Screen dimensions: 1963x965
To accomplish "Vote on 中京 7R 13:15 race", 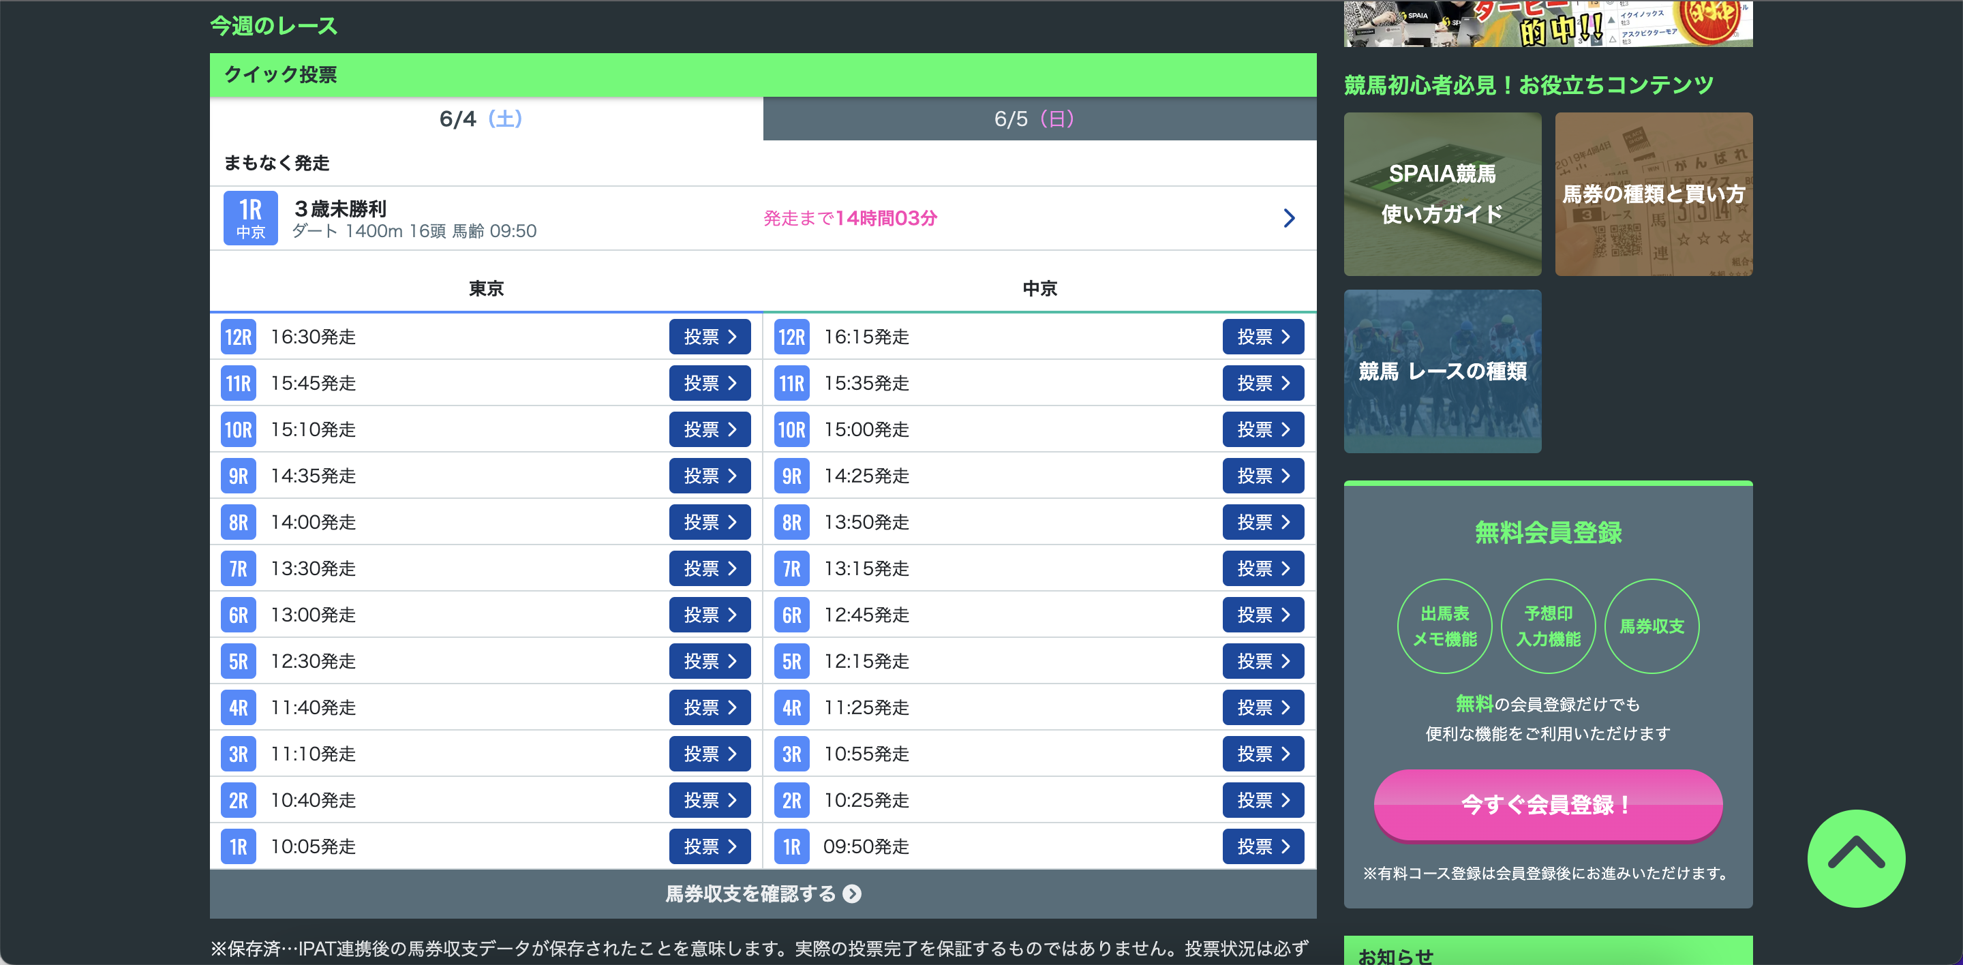I will [x=1264, y=569].
